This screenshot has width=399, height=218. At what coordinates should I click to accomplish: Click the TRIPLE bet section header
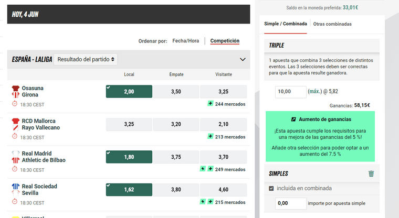pos(322,46)
